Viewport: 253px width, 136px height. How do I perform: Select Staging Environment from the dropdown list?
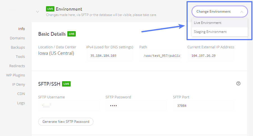pyautogui.click(x=220, y=32)
